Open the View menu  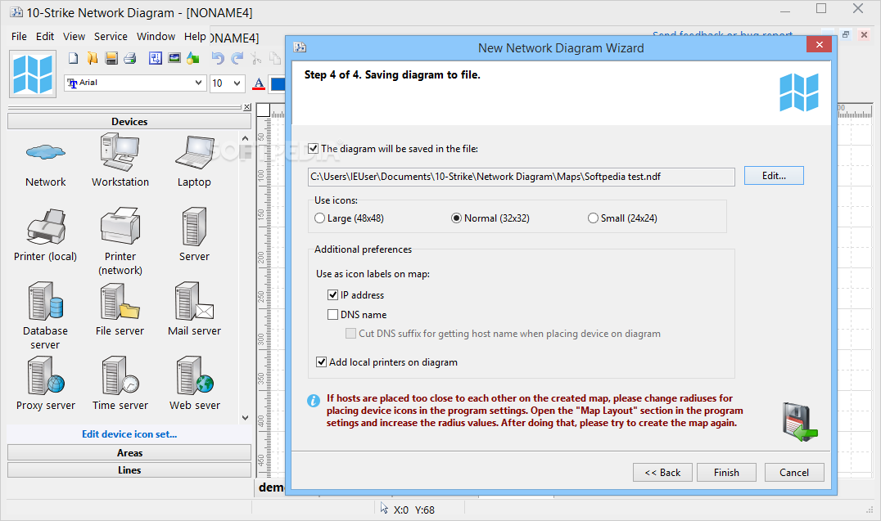pyautogui.click(x=75, y=37)
